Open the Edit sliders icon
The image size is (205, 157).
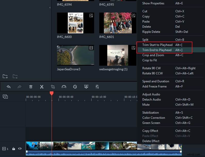click(x=97, y=87)
